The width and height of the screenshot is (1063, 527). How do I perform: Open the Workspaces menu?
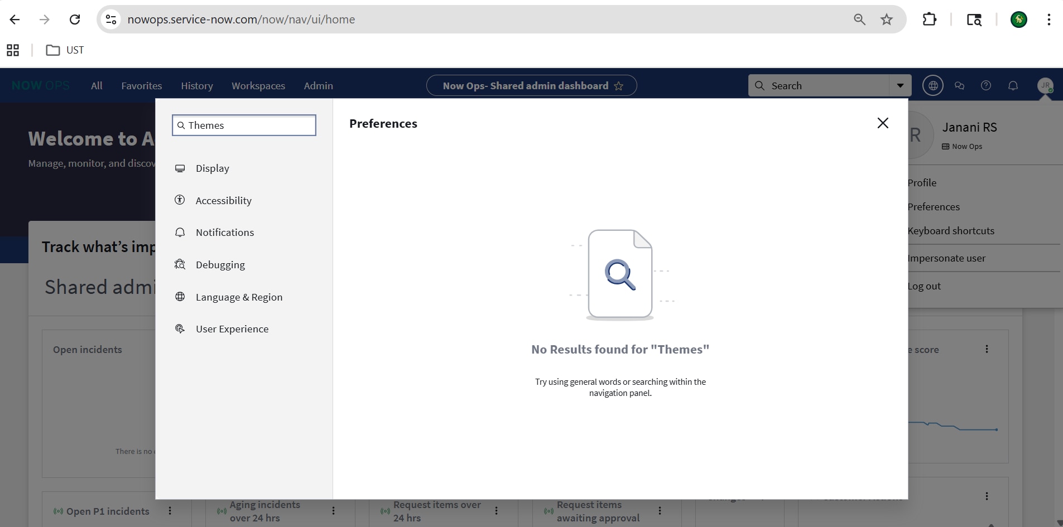point(258,86)
